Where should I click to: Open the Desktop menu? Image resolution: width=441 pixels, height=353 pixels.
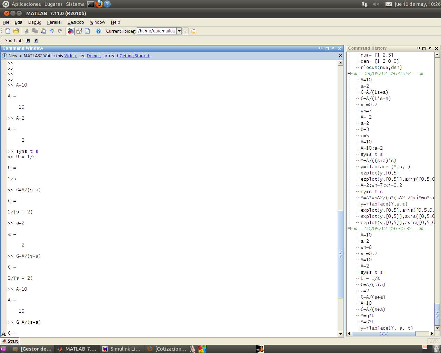point(75,22)
